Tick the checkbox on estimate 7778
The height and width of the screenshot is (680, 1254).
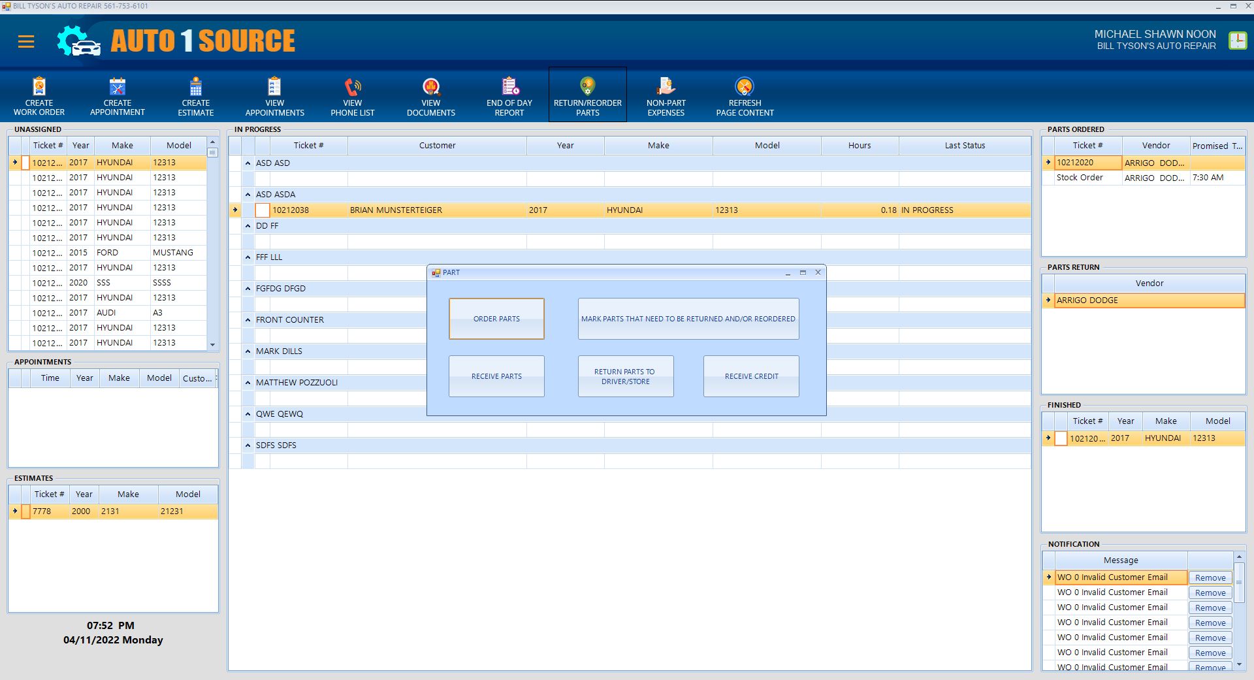pos(25,511)
